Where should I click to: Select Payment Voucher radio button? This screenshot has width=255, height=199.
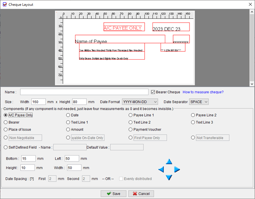[x=130, y=129]
